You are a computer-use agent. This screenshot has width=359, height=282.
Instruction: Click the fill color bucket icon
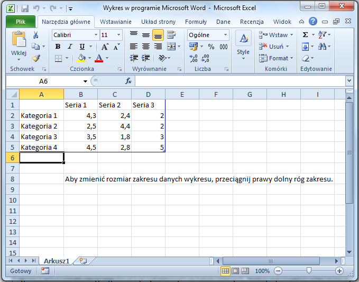tap(81, 58)
